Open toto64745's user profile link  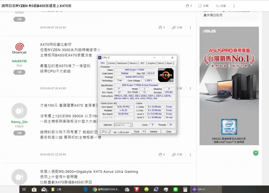[19, 61]
